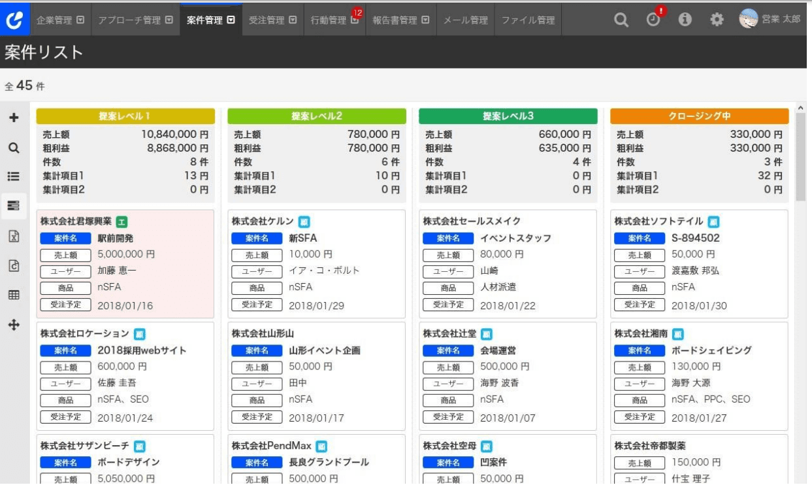Viewport: 812px width, 502px height.
Task: Click the plus add icon in left sidebar
Action: (12, 119)
